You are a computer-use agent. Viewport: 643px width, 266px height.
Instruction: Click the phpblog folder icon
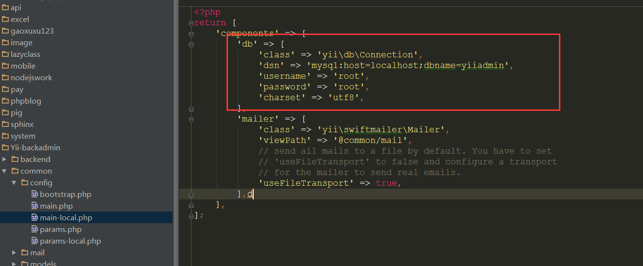coord(5,101)
